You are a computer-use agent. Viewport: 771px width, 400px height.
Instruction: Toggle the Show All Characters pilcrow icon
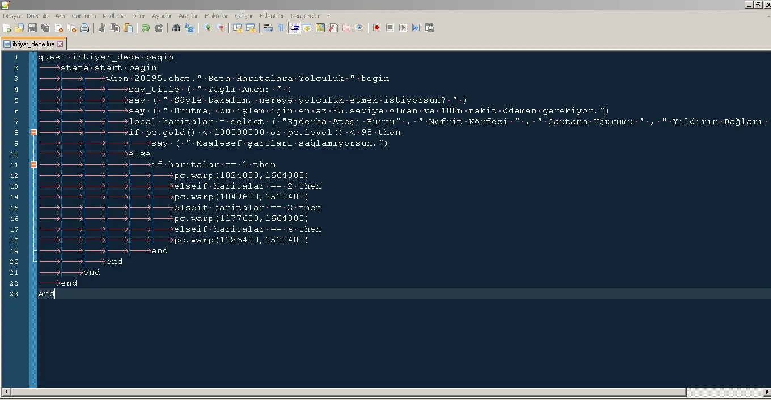[x=280, y=27]
